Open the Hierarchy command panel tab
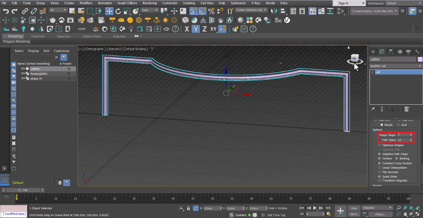The width and height of the screenshot is (423, 218). coord(391,52)
